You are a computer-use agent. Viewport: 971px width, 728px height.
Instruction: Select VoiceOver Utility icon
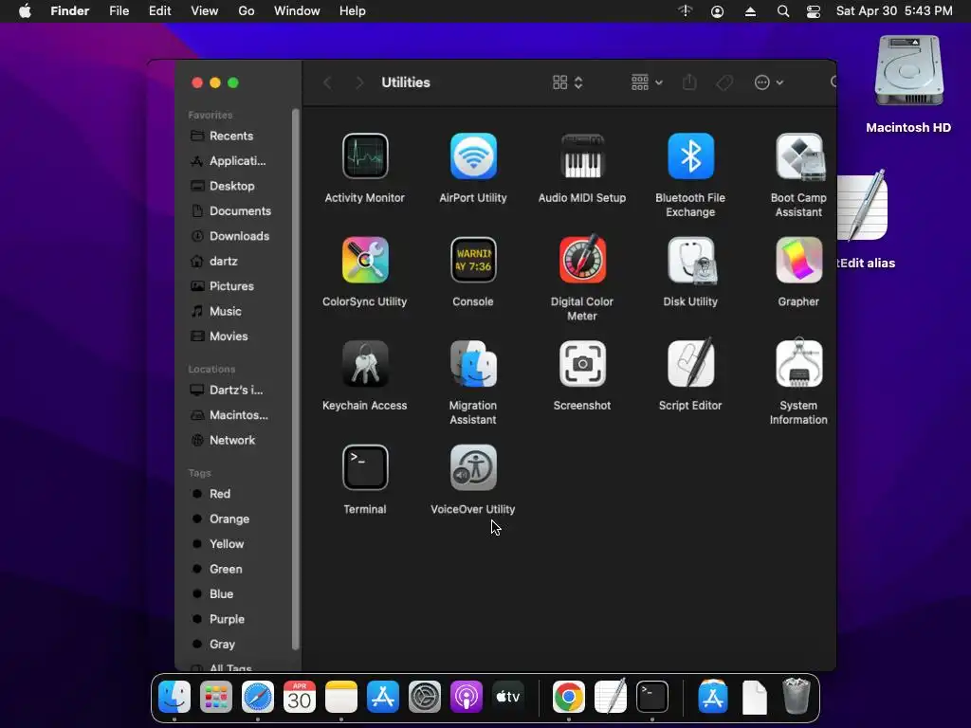click(473, 467)
